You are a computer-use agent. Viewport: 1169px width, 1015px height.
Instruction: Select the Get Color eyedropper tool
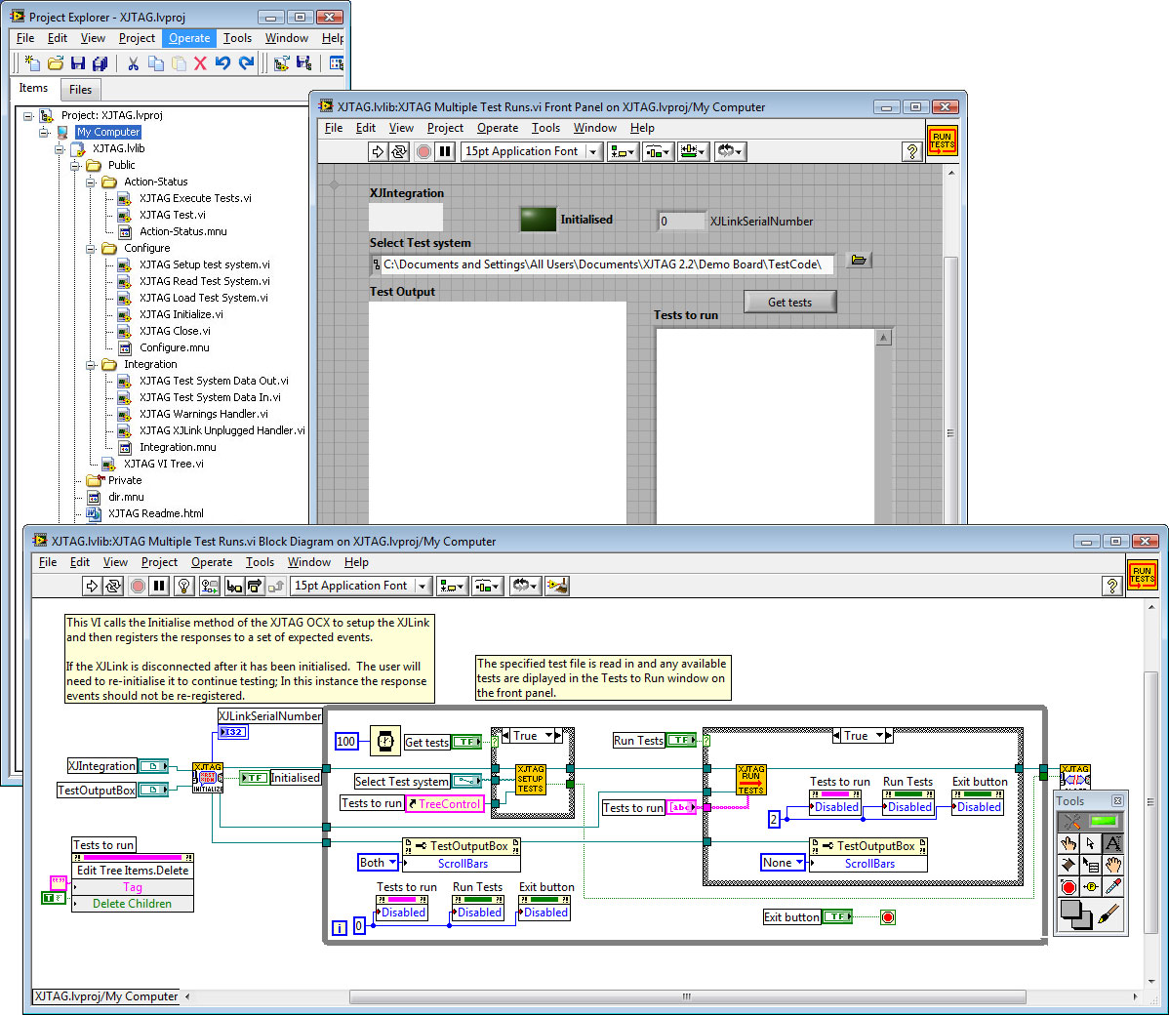point(1112,887)
